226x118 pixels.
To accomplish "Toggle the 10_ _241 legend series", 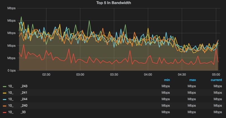I will click(18, 93).
